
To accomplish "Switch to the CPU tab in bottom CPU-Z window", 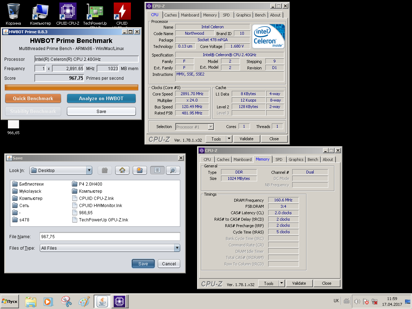I will pos(207,160).
